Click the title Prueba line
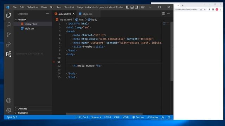 point(88,47)
